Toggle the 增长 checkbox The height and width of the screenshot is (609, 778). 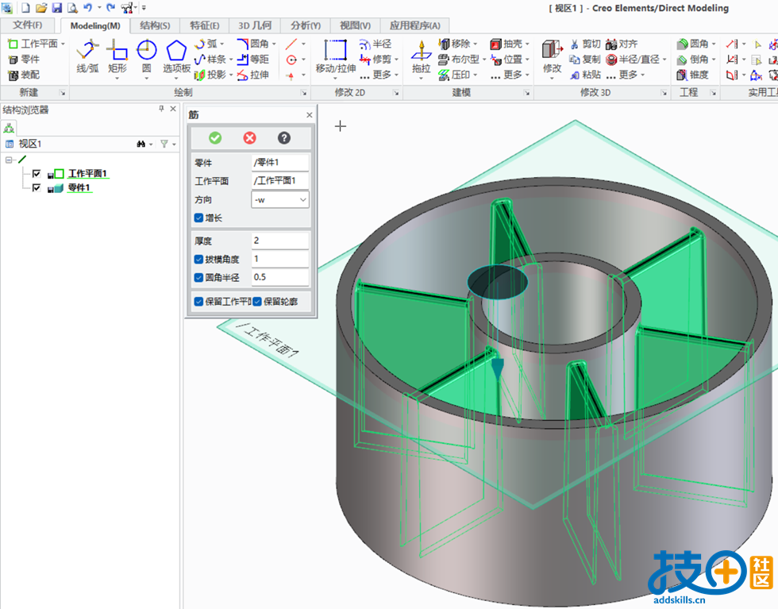coord(198,218)
